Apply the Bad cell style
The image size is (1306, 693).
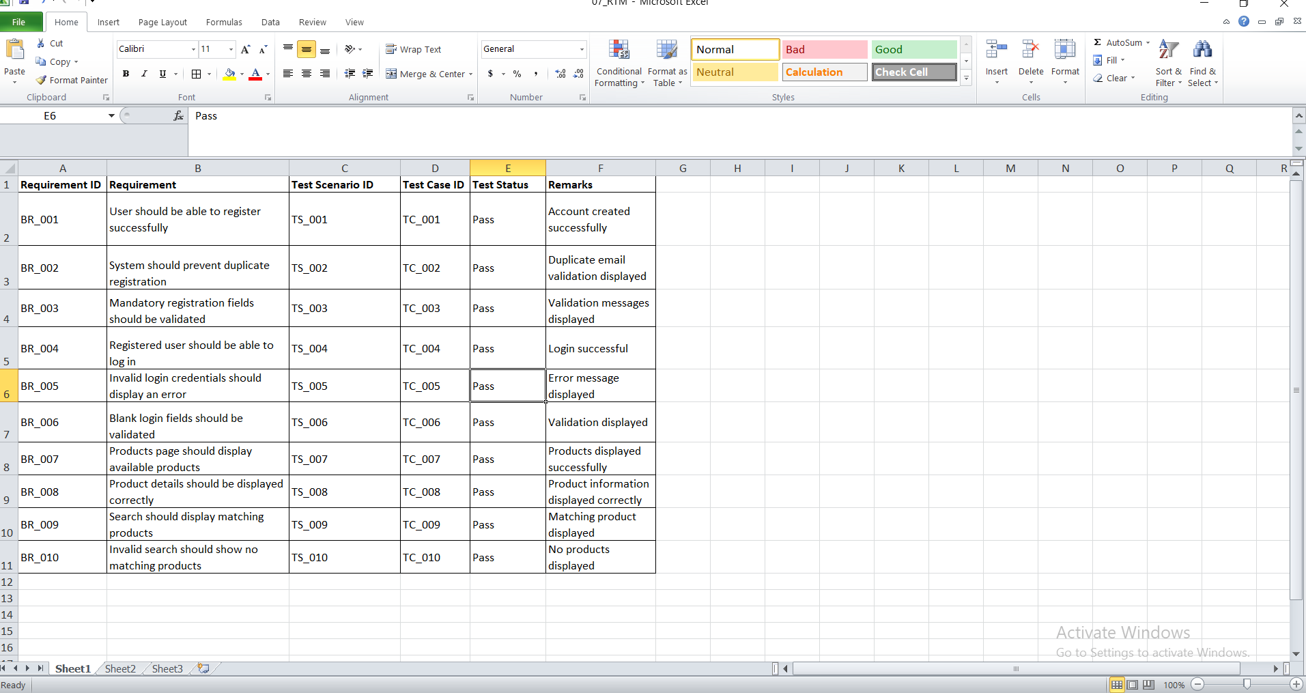click(824, 49)
